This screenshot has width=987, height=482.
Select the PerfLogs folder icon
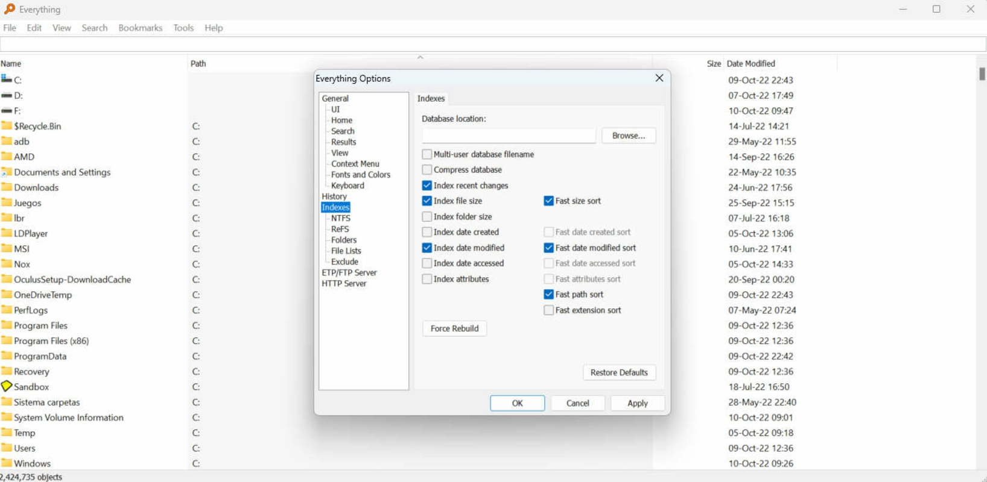[x=7, y=310]
